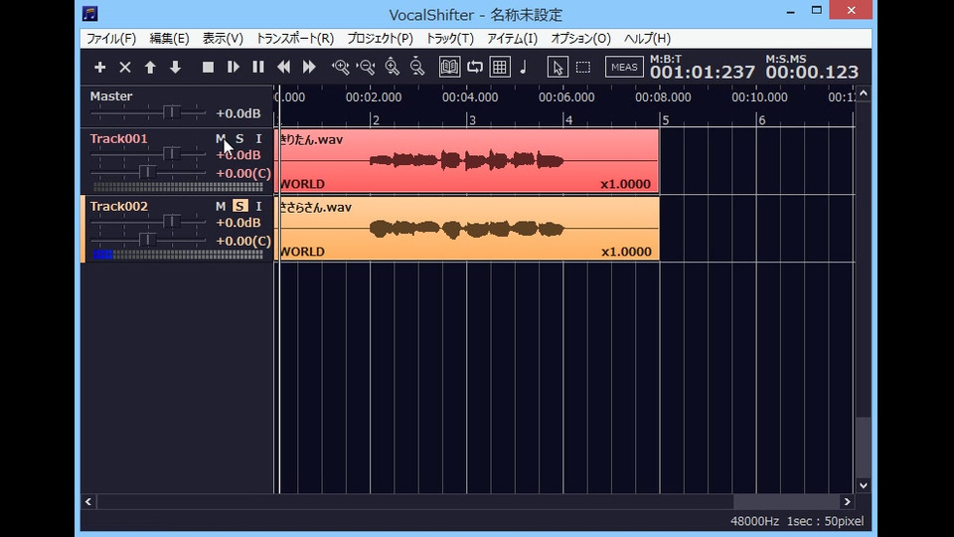This screenshot has height=537, width=954.
Task: Click the Track001 volume slider handle
Action: pyautogui.click(x=172, y=154)
